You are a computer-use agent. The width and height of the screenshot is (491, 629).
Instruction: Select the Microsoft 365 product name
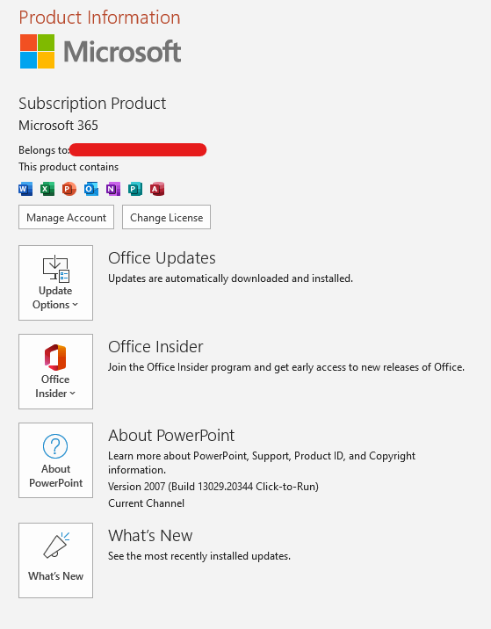pos(58,126)
